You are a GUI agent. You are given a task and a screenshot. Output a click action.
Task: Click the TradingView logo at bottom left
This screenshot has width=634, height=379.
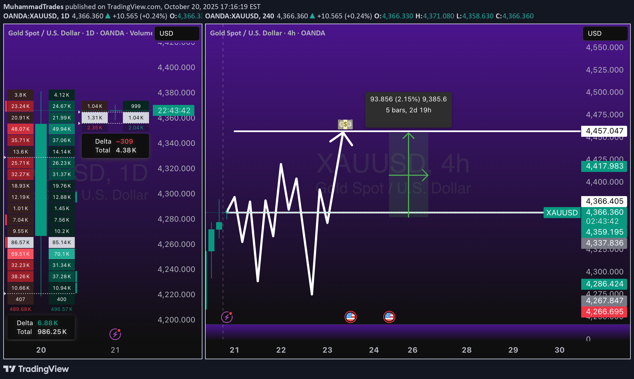36,369
